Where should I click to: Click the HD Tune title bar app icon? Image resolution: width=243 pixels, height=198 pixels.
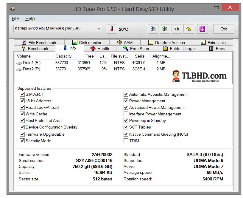13,9
